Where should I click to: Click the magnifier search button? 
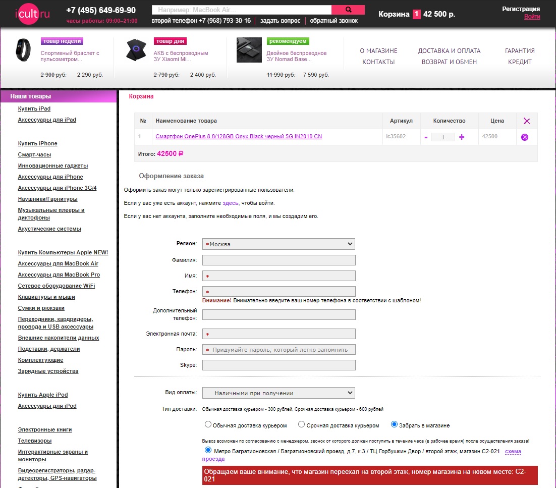tap(348, 10)
